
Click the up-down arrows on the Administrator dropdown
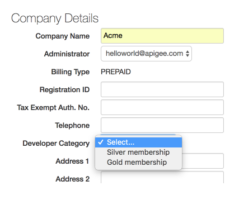pyautogui.click(x=188, y=54)
